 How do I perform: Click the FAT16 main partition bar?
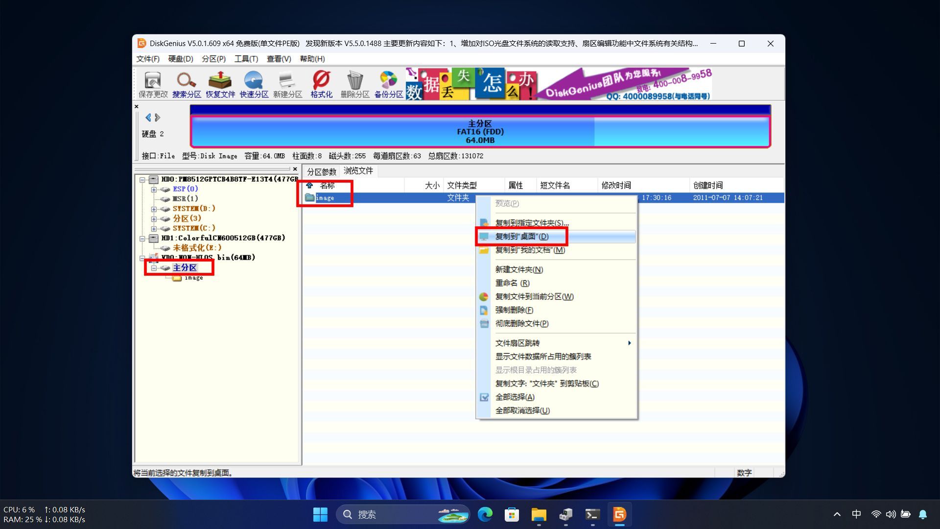pos(480,132)
